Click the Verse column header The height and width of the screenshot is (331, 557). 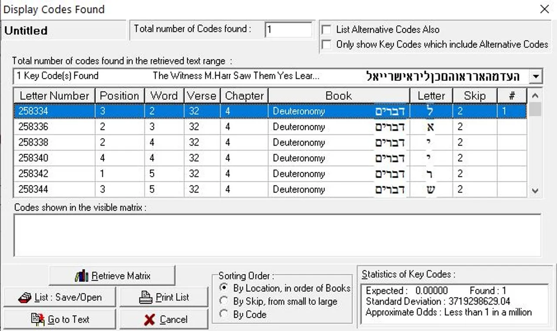coord(202,96)
